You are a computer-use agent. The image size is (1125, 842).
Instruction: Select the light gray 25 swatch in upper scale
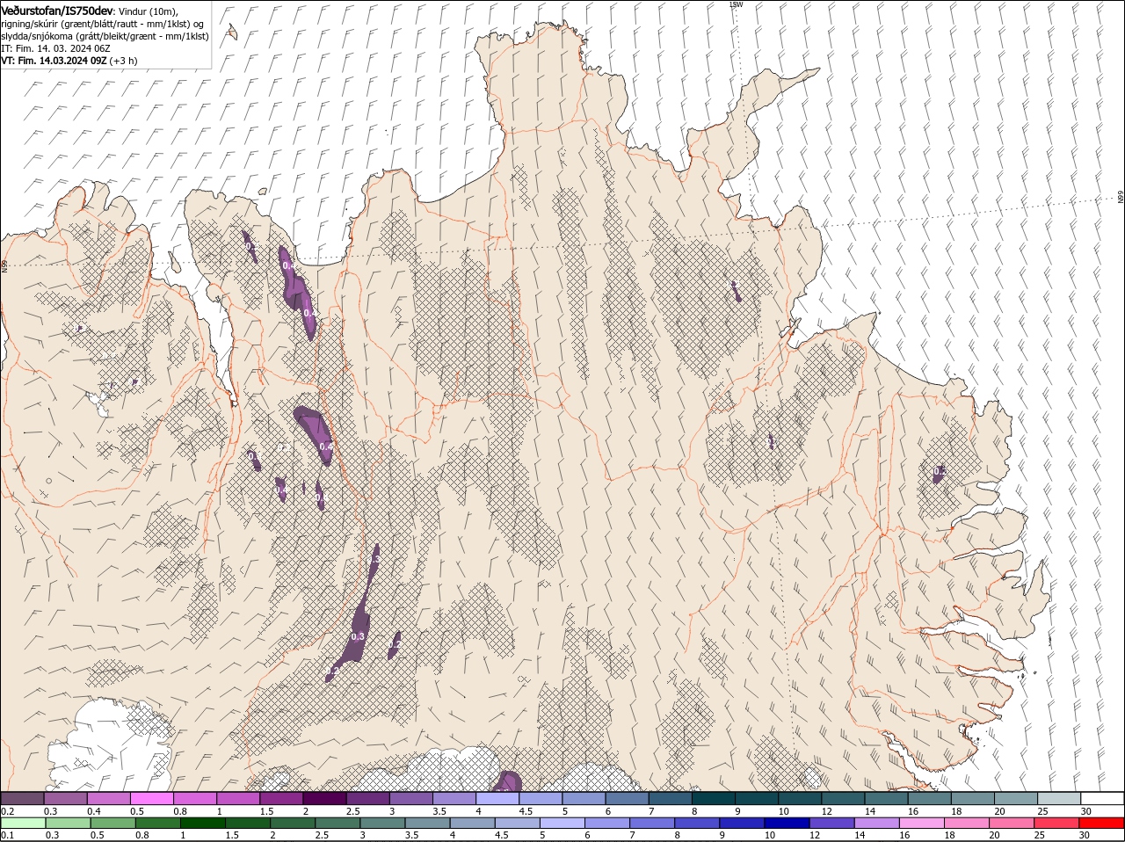click(x=1059, y=798)
